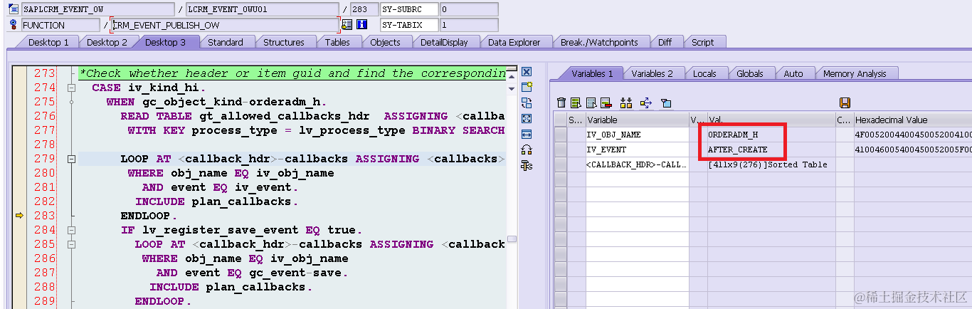972x309 pixels.
Task: Click the new tool icon with star
Action: [527, 87]
